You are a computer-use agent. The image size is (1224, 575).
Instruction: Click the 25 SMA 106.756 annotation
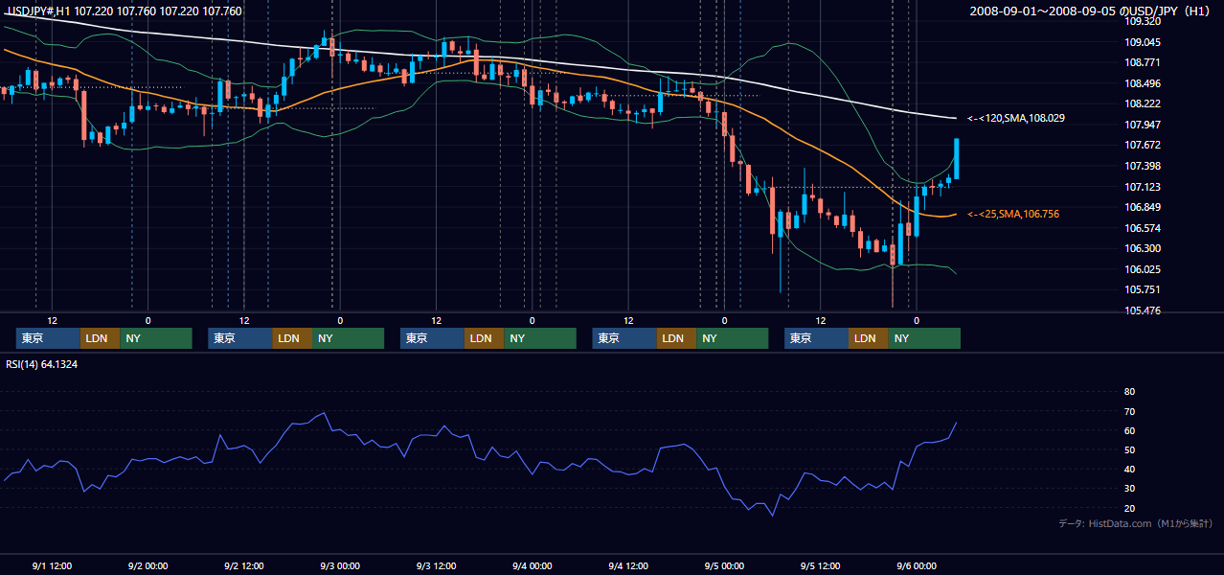tap(1013, 214)
